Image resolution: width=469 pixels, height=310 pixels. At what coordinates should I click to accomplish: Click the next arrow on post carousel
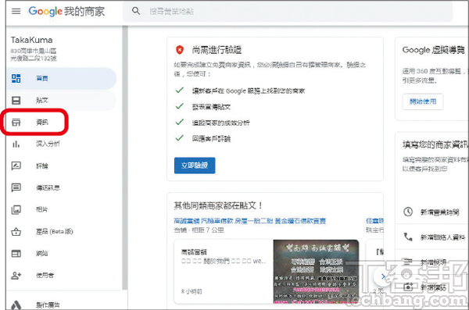(x=383, y=276)
